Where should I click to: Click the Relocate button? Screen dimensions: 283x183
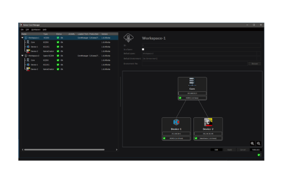pyautogui.click(x=256, y=150)
